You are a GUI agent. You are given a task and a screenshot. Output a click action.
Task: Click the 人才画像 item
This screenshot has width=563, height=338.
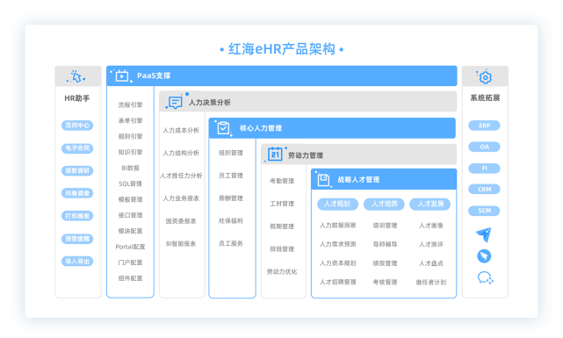[x=431, y=226]
